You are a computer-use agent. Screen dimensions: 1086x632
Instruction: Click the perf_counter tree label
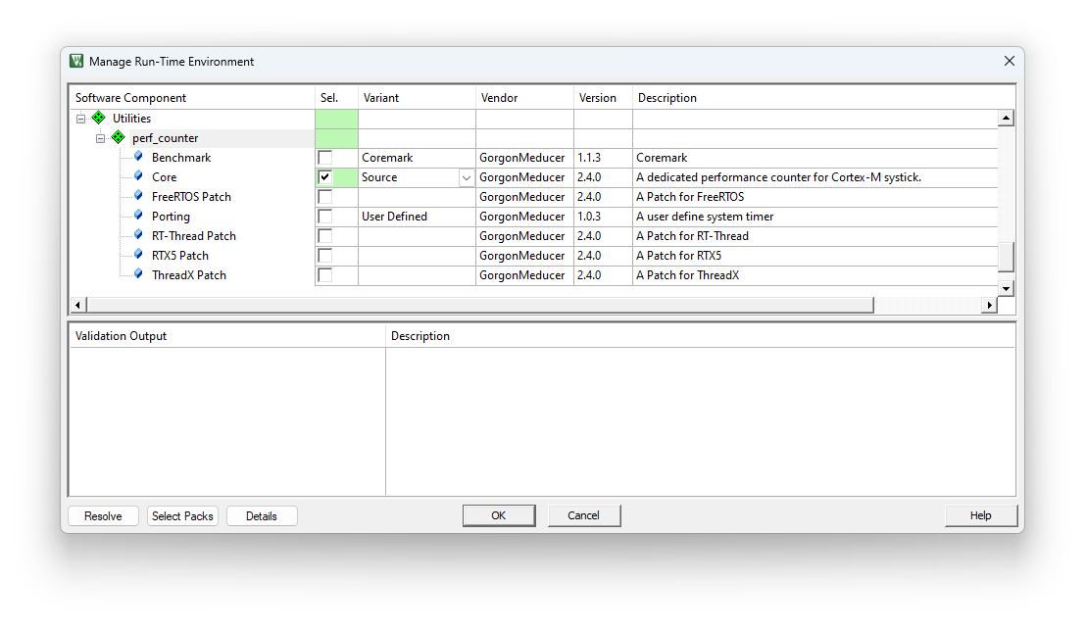tap(165, 138)
